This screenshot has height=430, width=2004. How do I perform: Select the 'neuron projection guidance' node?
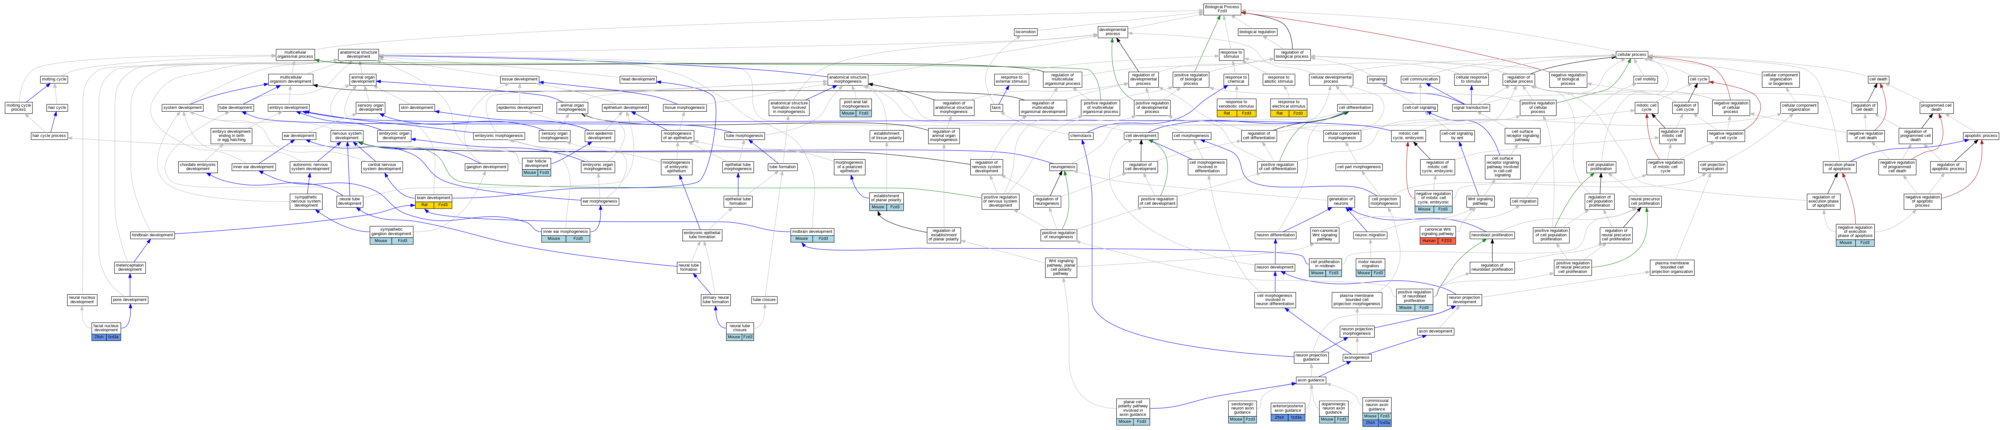(1311, 358)
